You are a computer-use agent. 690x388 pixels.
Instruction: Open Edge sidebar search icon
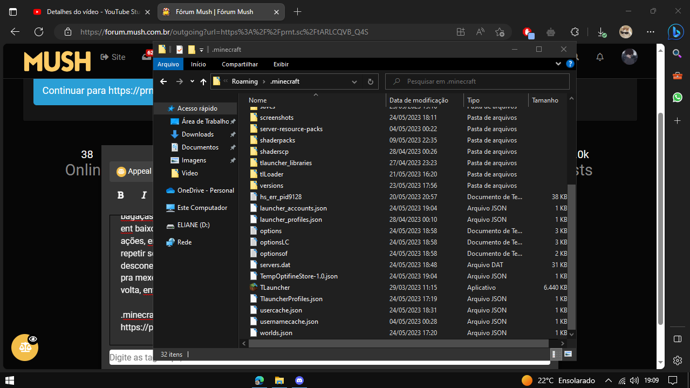point(678,53)
